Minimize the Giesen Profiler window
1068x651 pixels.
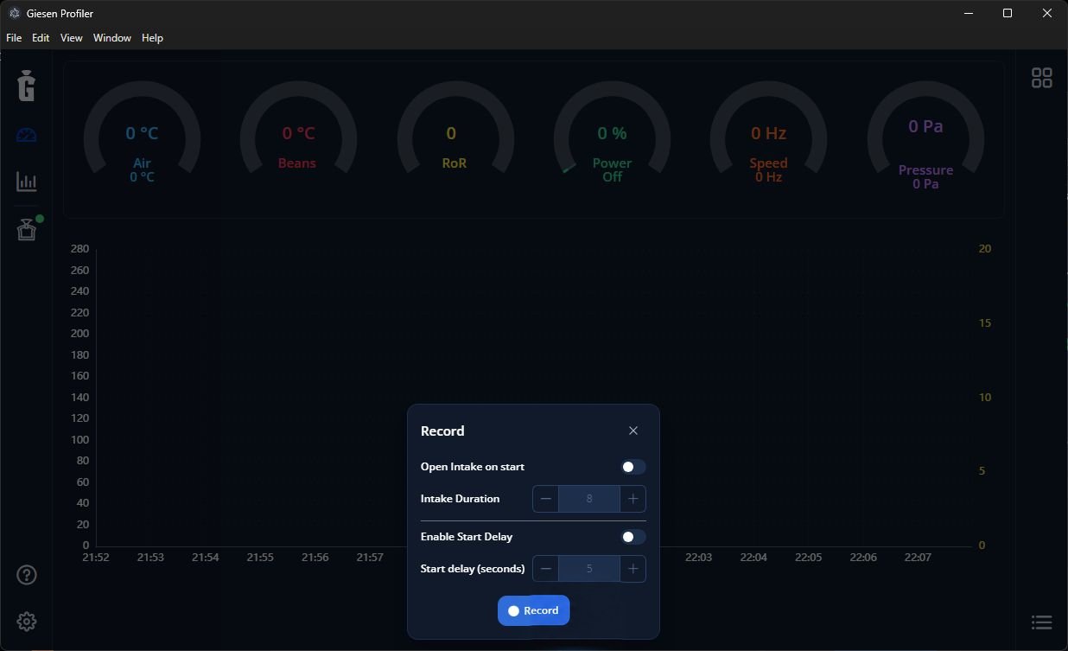coord(969,13)
